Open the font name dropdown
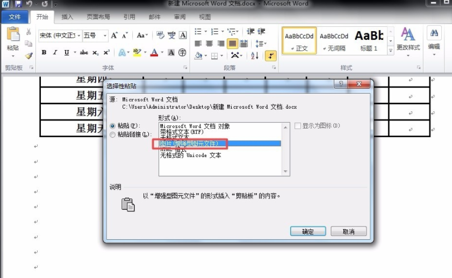 (x=78, y=35)
